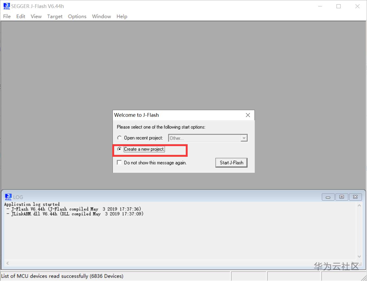This screenshot has height=281, width=367.
Task: Close the main J-Flash window
Action: click(357, 6)
